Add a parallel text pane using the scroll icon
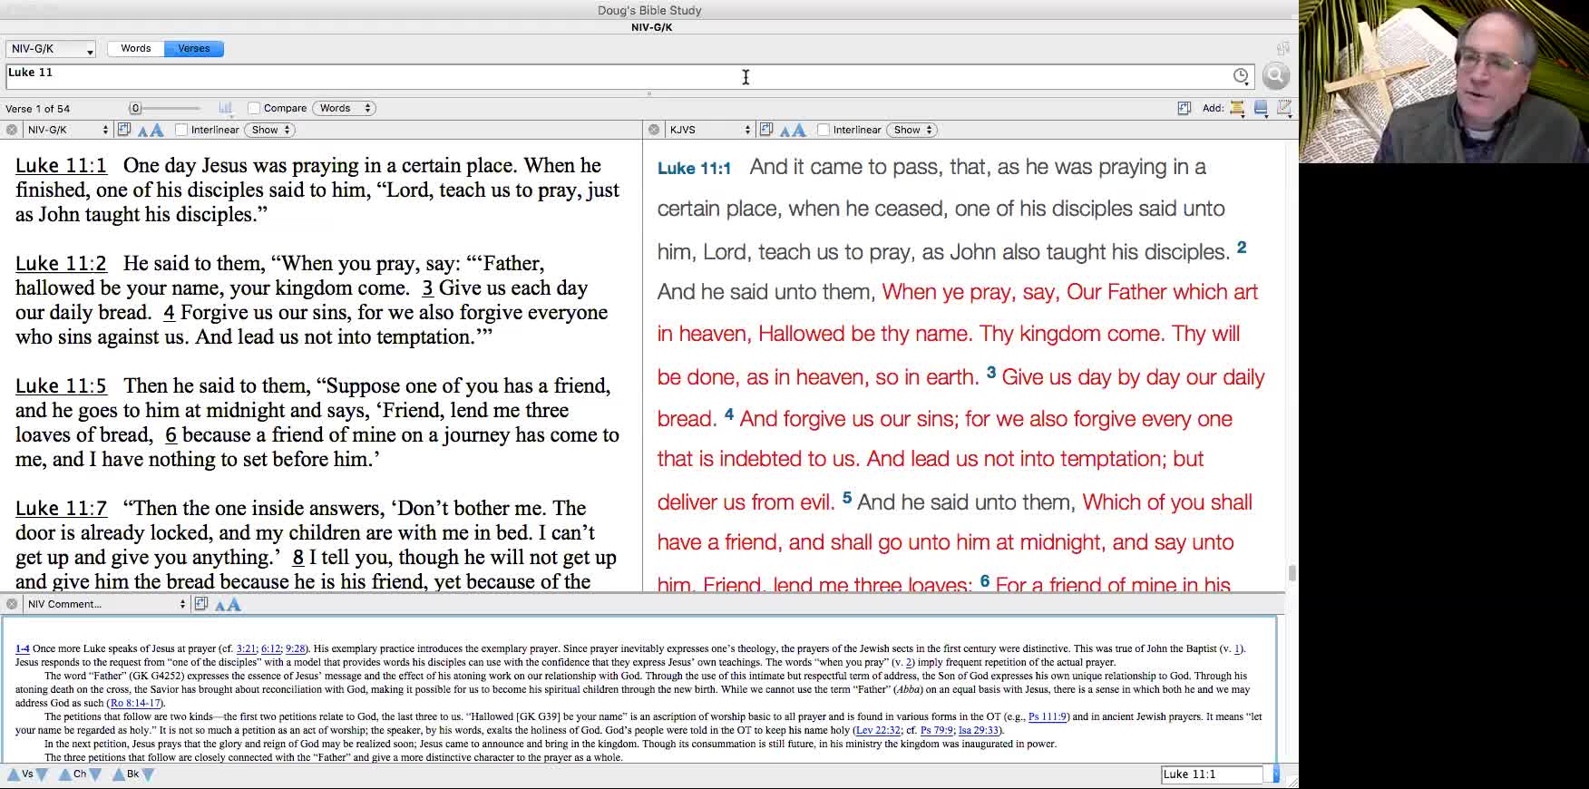 [x=1237, y=108]
